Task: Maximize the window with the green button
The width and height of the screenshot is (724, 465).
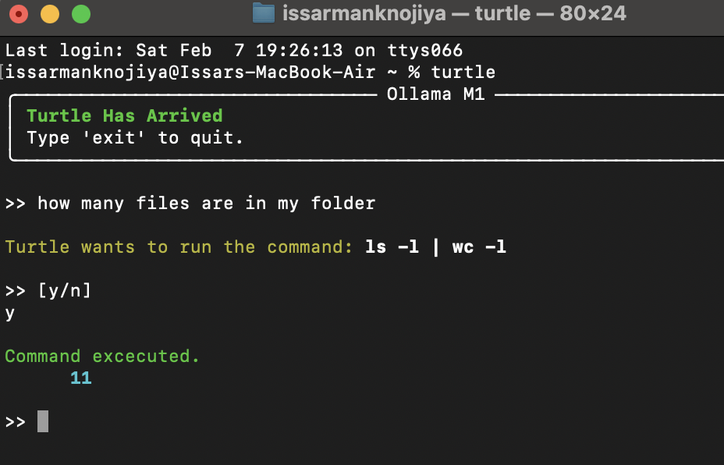Action: pyautogui.click(x=80, y=14)
